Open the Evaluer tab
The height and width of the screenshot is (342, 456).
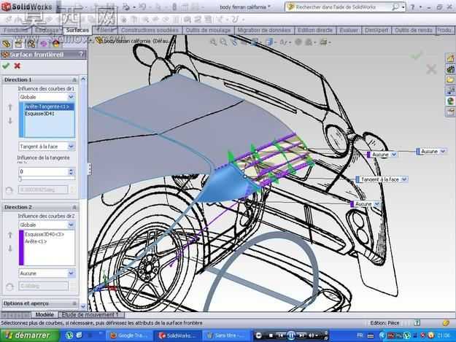coord(349,30)
